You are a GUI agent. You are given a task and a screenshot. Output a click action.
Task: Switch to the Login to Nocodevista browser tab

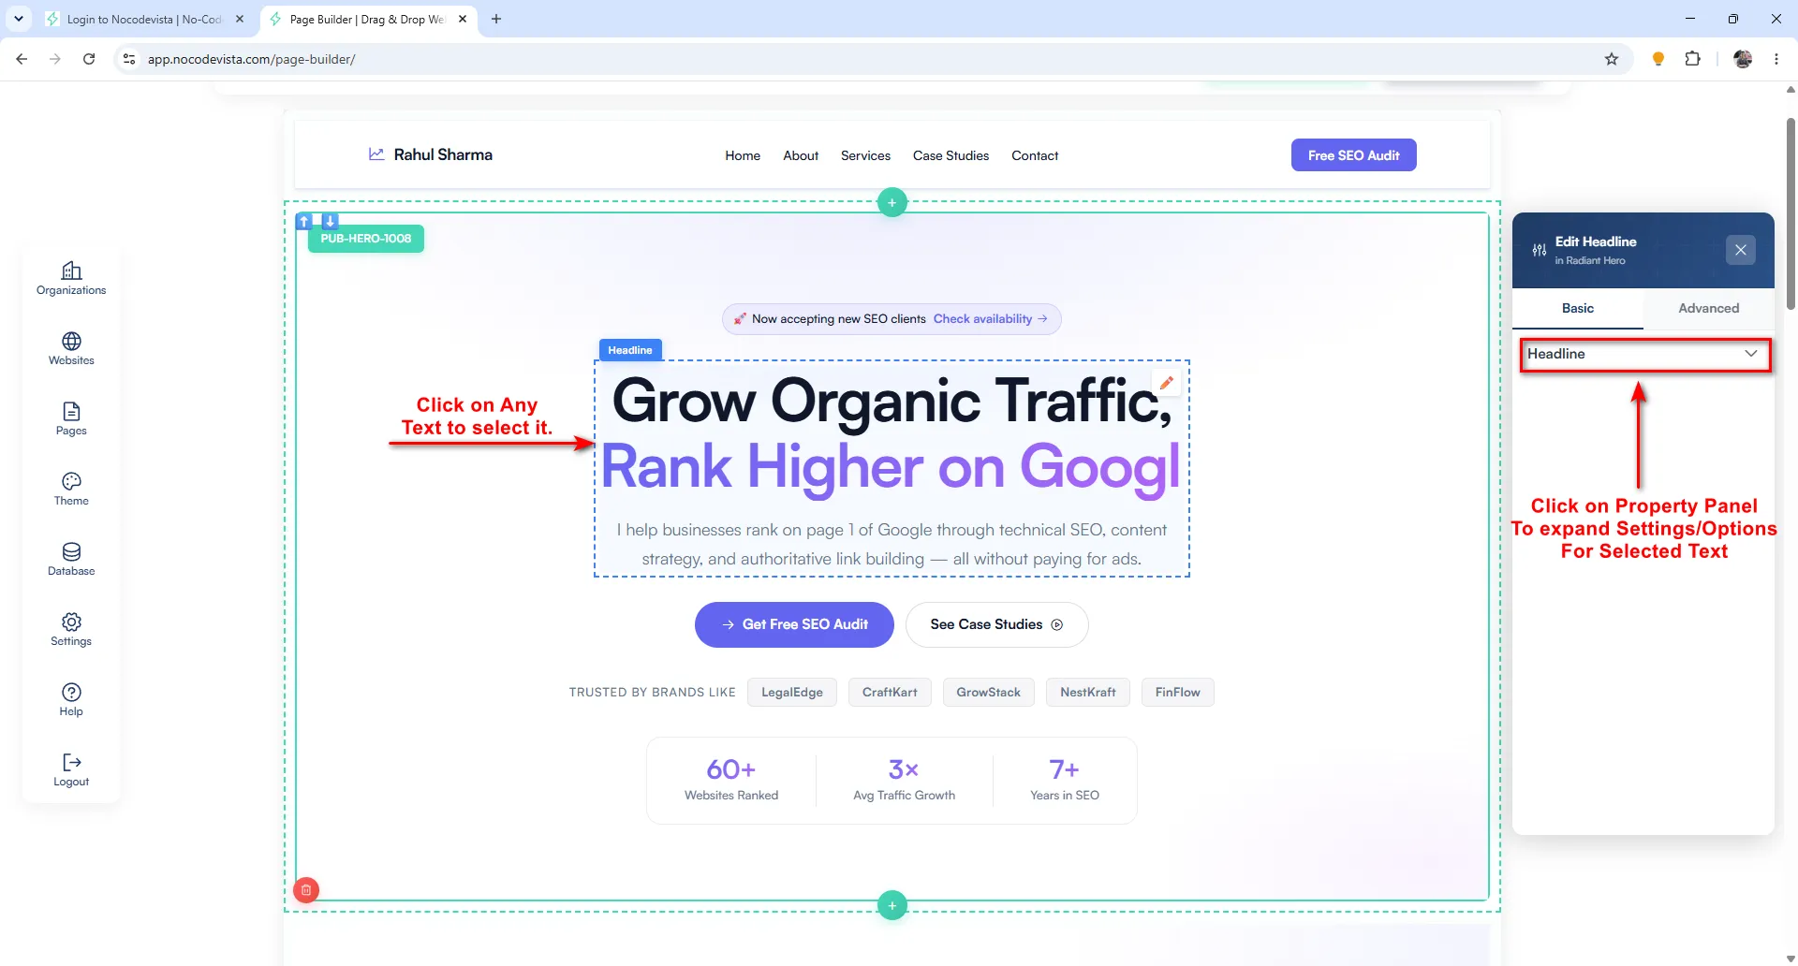[x=144, y=19]
